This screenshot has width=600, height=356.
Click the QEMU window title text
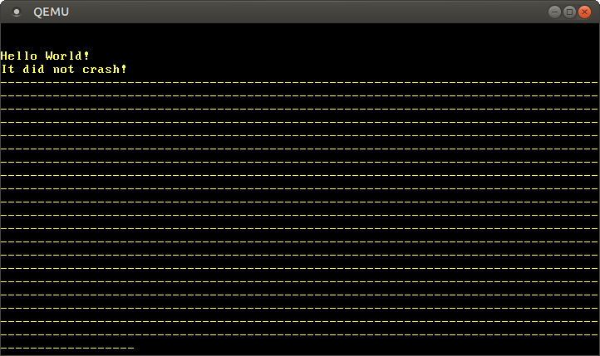(52, 12)
